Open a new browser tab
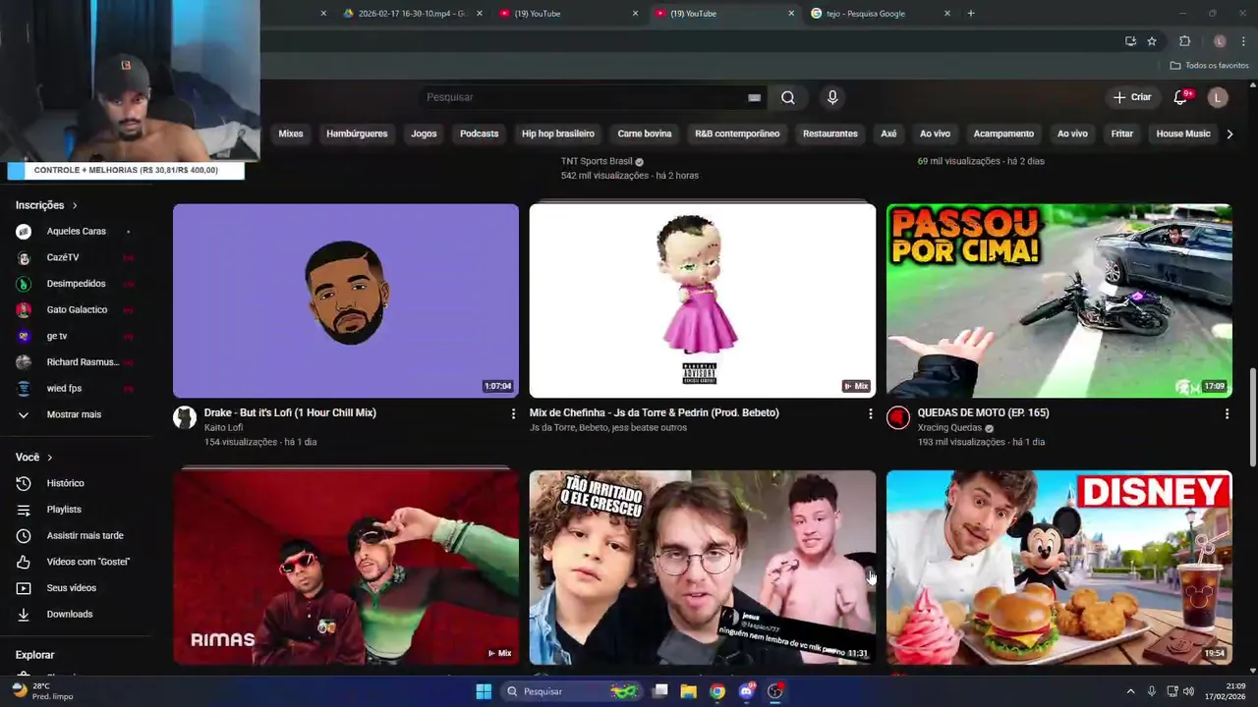Image resolution: width=1258 pixels, height=707 pixels. pos(971,14)
